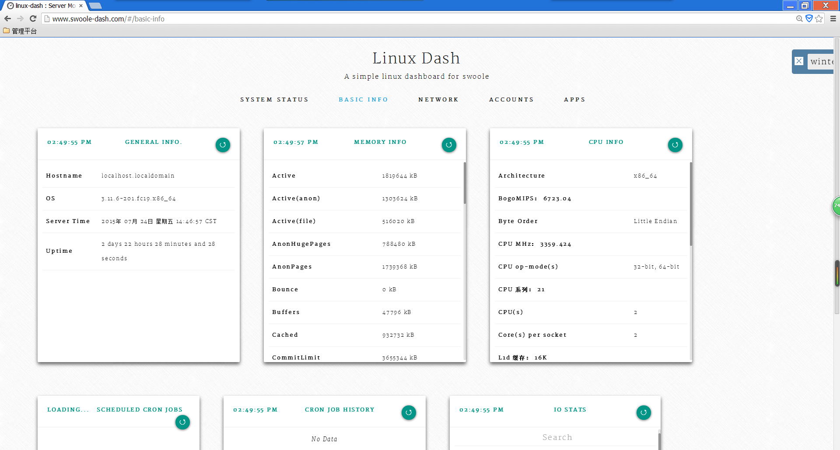Click the CPU Info heading
840x450 pixels.
click(606, 142)
